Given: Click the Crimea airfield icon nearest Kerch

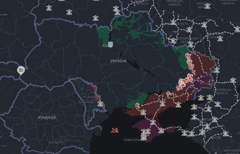Looking at the screenshot, I should 161,130.
